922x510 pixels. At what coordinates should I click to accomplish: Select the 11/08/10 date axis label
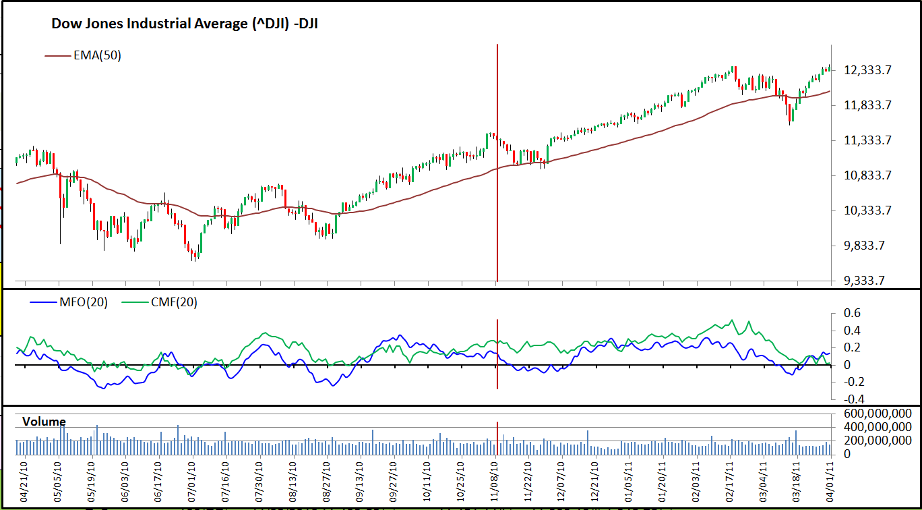pyautogui.click(x=496, y=481)
